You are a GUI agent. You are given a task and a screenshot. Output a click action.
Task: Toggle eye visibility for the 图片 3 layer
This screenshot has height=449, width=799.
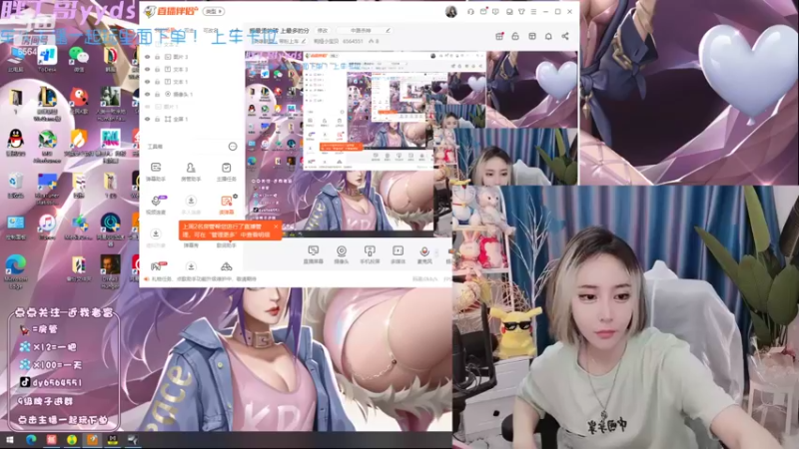[x=147, y=57]
